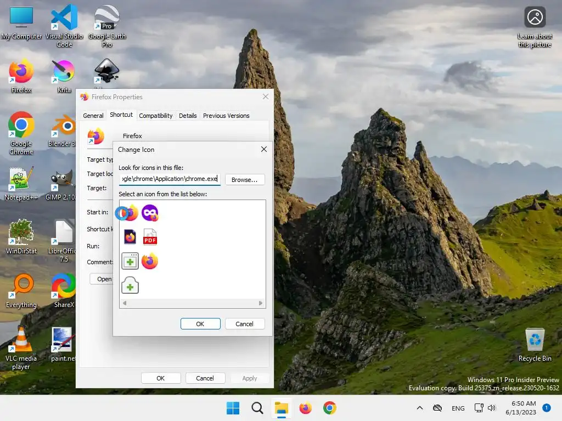Open Learn about this picture icon
This screenshot has width=562, height=421.
click(535, 27)
